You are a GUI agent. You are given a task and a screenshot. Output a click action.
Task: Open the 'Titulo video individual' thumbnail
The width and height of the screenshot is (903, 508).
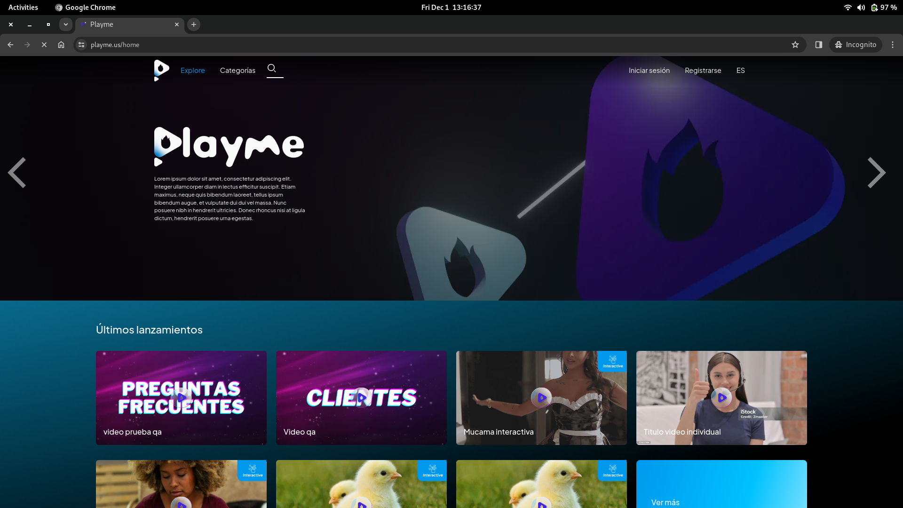point(721,397)
